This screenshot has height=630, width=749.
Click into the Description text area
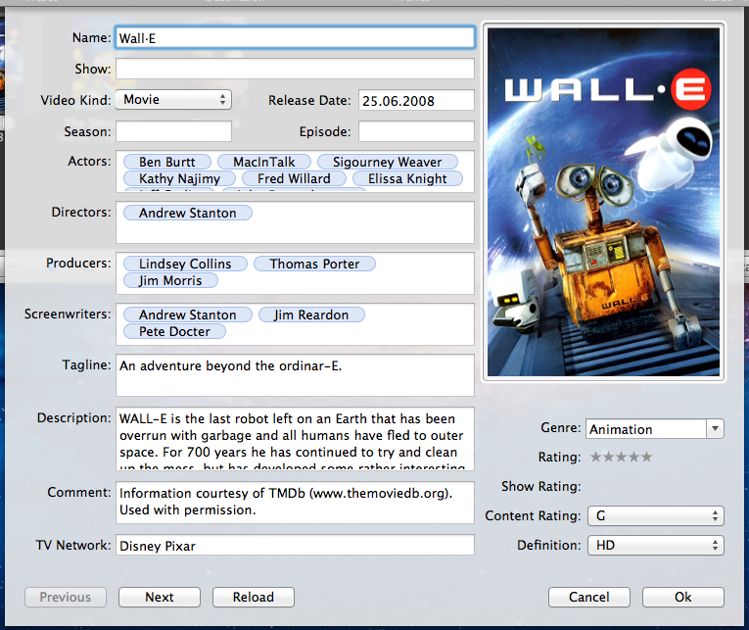tap(295, 439)
